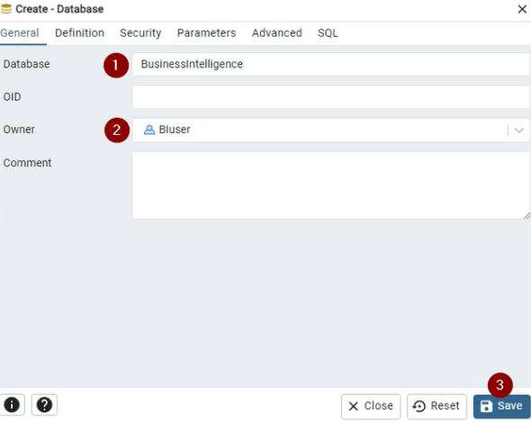Click the circular arrow icon on Reset
531x423 pixels.
419,406
